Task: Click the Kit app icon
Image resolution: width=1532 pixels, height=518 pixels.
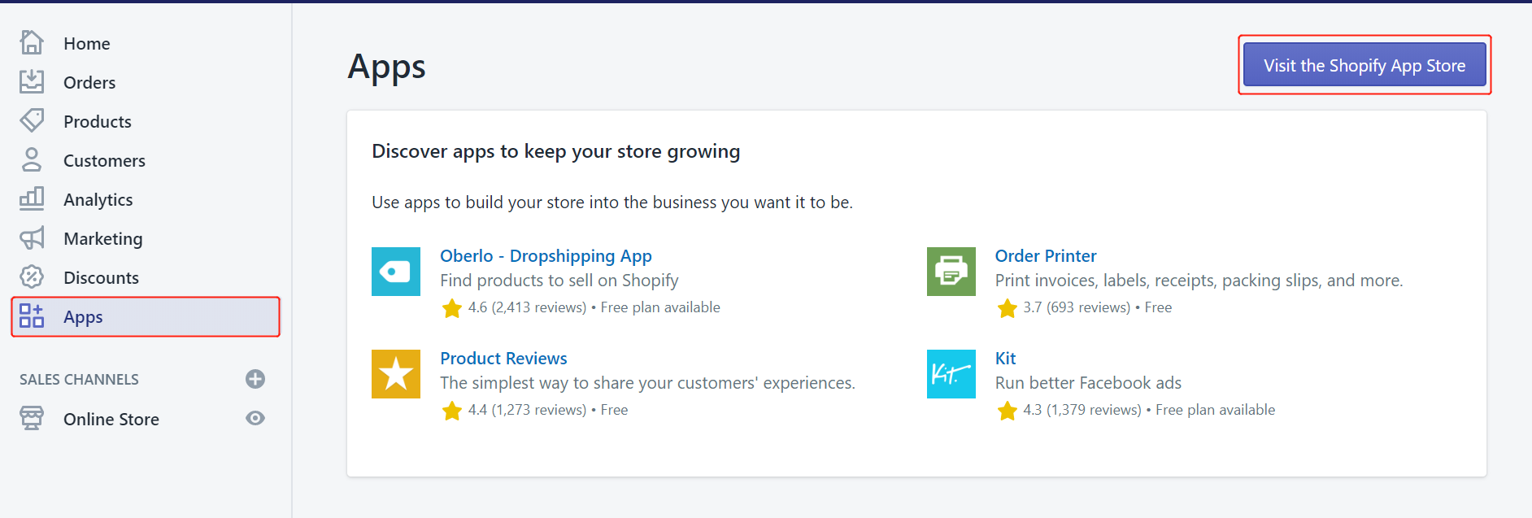Action: coord(951,374)
